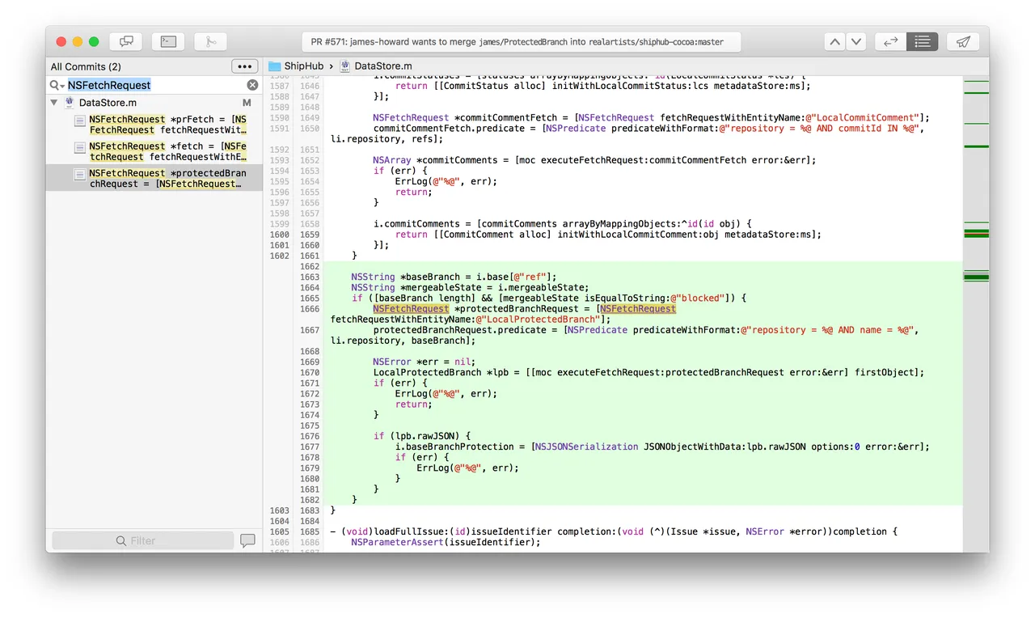The image size is (1035, 618).
Task: Open the comments toolbar button
Action: (x=126, y=41)
